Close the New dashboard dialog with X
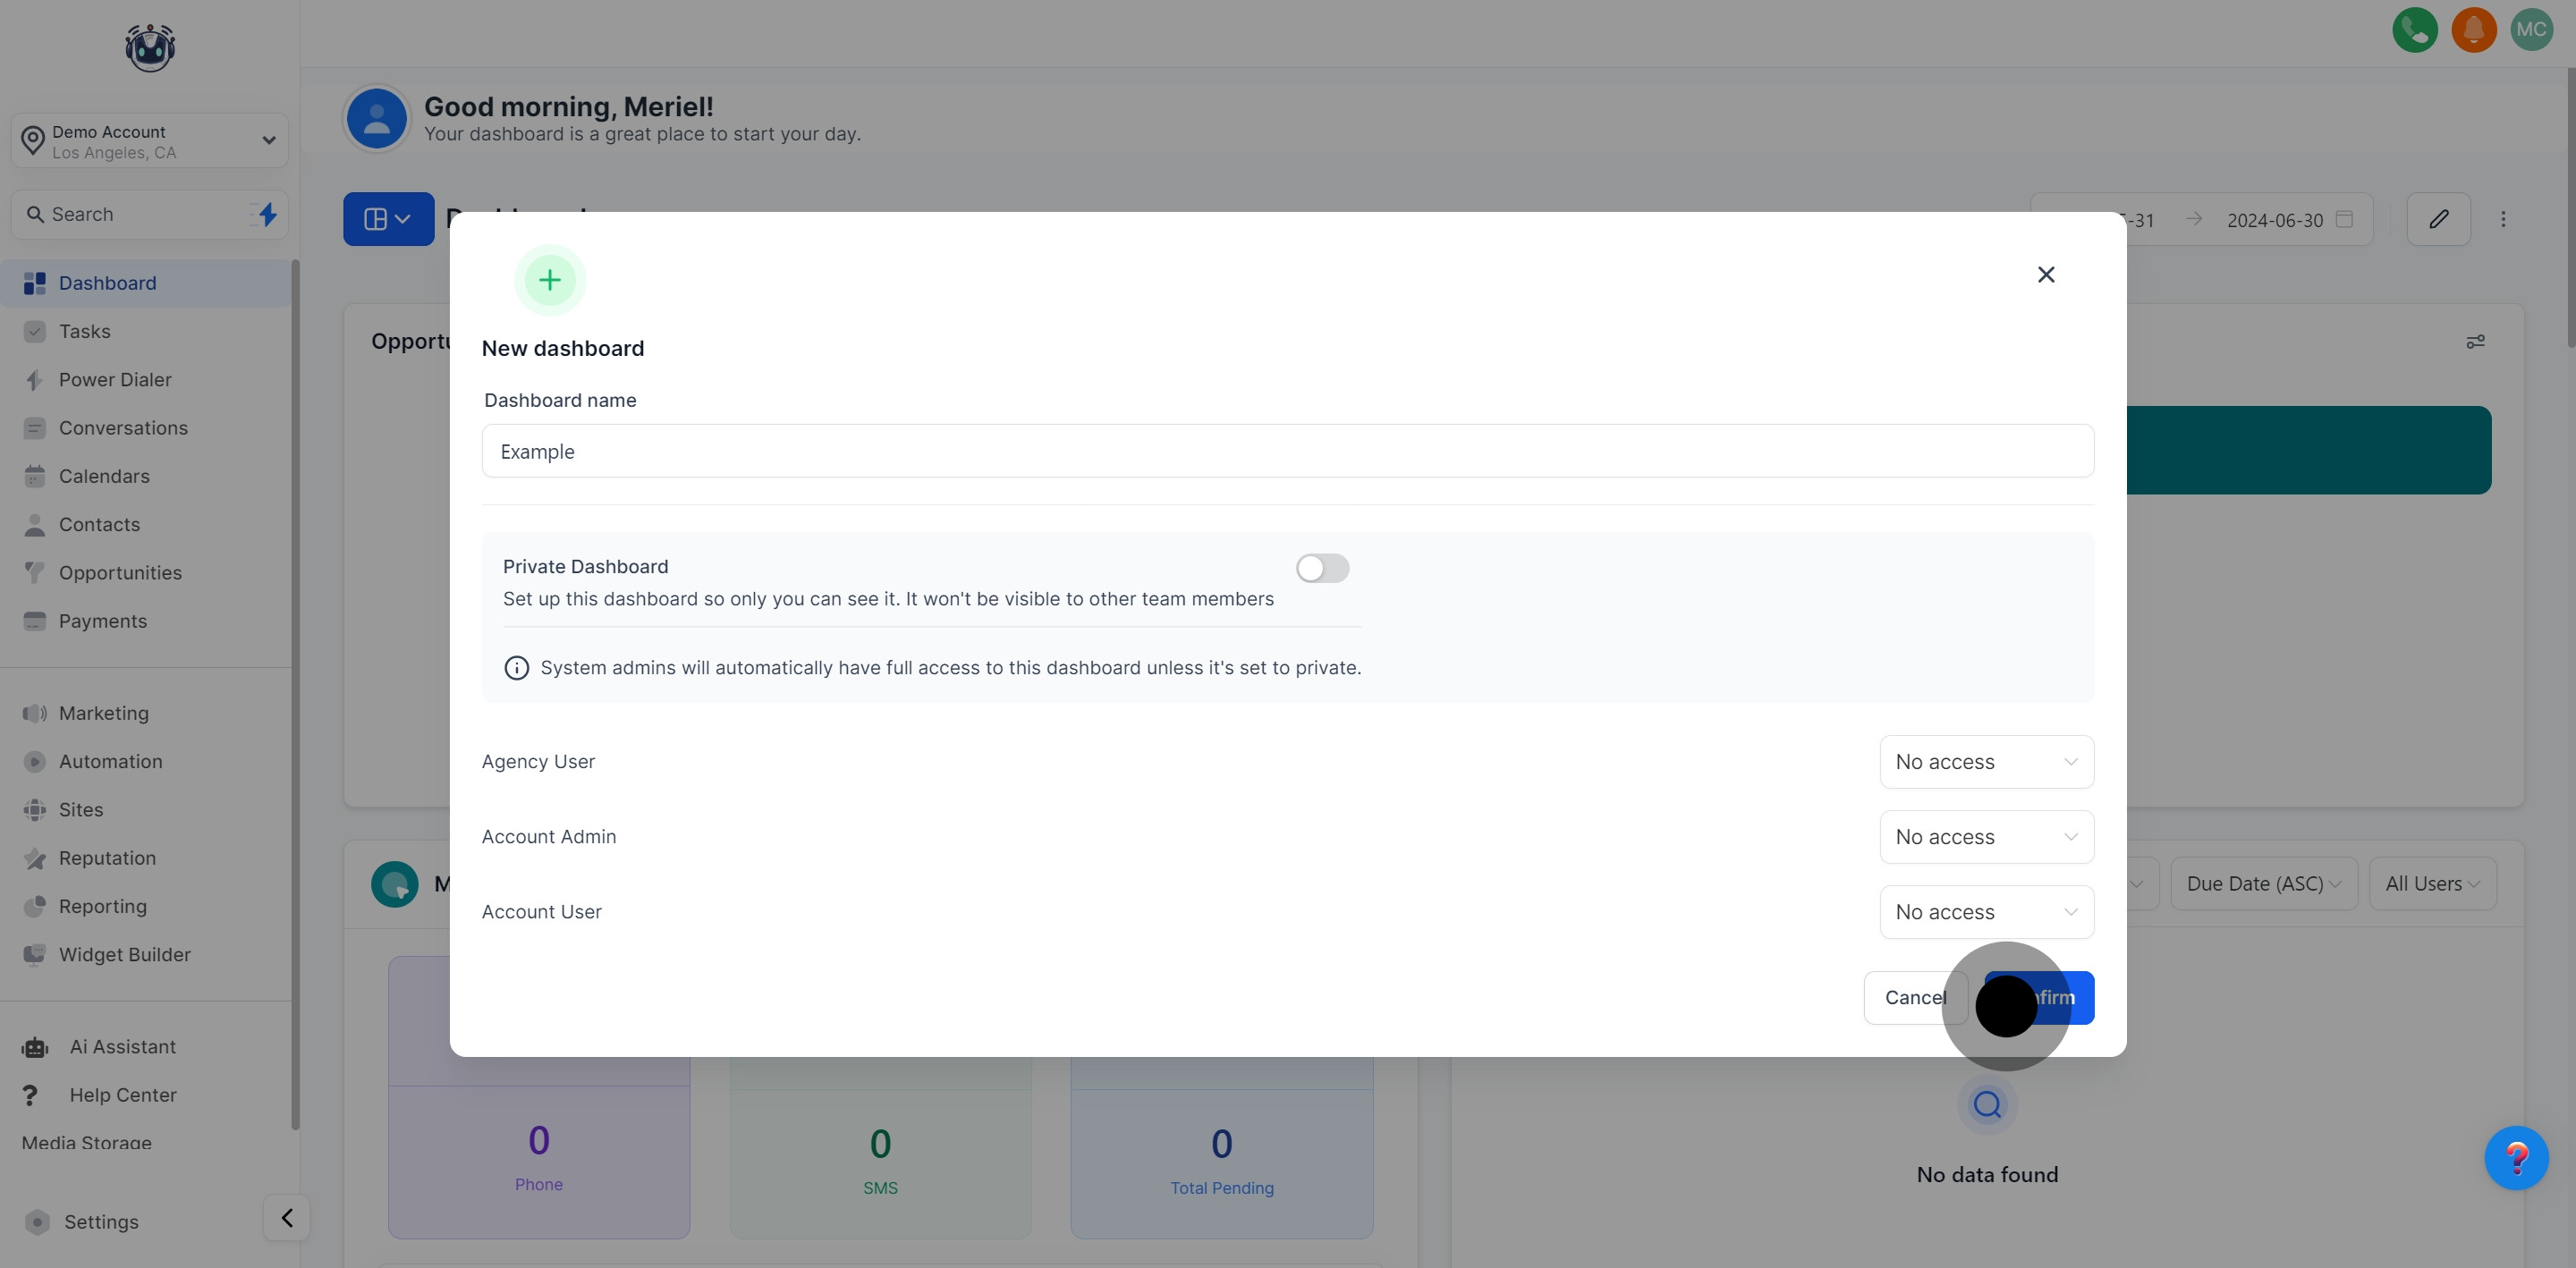The height and width of the screenshot is (1268, 2576). coord(2046,274)
